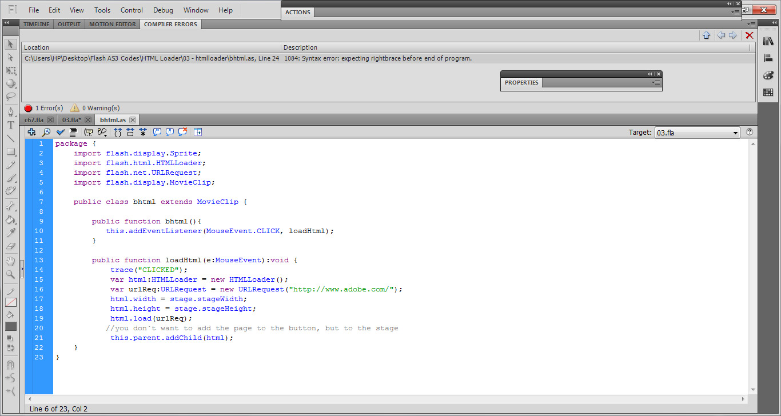The height and width of the screenshot is (416, 781).
Task: Toggle the Snap to Objects magnet
Action: [x=10, y=365]
